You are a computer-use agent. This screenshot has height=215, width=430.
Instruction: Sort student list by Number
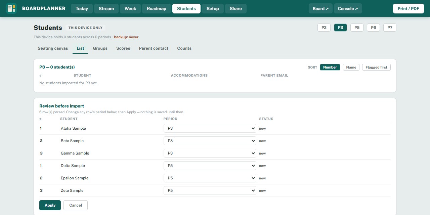(330, 67)
